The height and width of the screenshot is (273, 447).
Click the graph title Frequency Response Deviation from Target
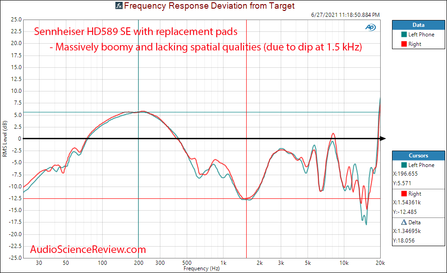point(209,6)
